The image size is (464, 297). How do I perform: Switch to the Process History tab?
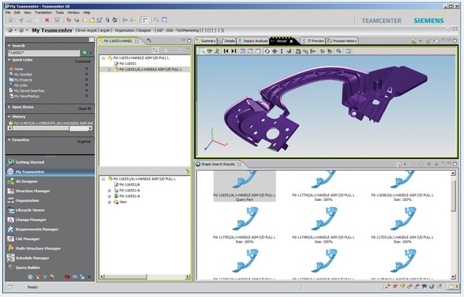point(342,41)
